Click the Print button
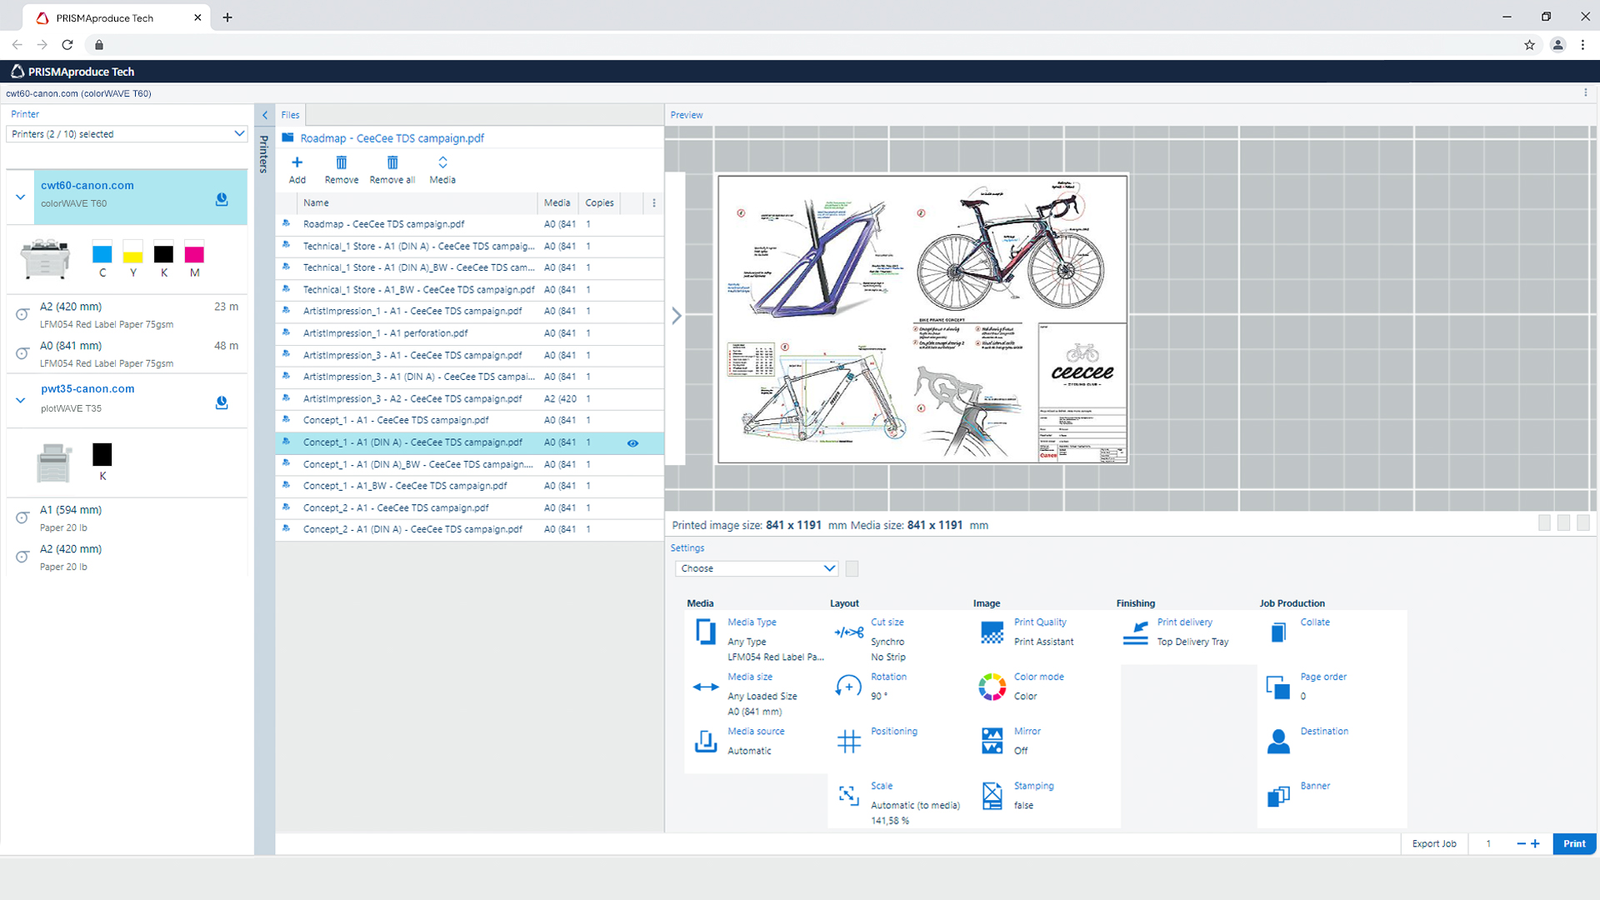The width and height of the screenshot is (1600, 900). coord(1574,843)
